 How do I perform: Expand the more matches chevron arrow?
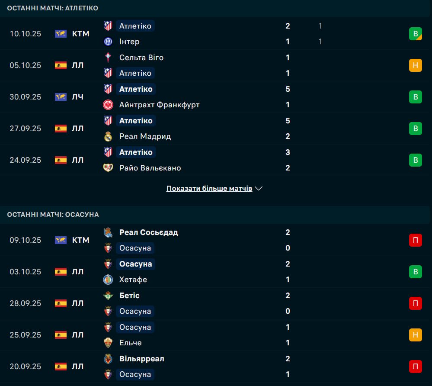(x=259, y=189)
